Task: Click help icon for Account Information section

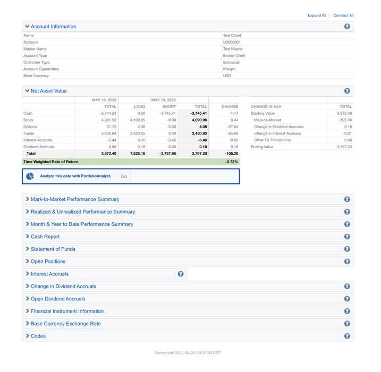Action: coord(347,27)
